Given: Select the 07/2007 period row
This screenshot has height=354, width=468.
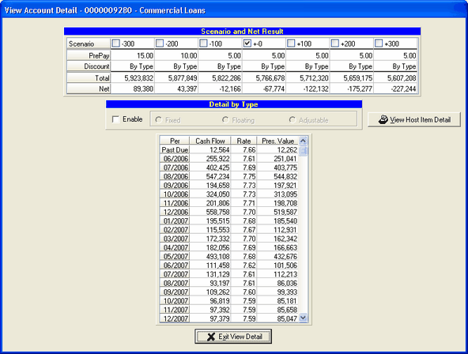Looking at the screenshot, I should (x=229, y=274).
